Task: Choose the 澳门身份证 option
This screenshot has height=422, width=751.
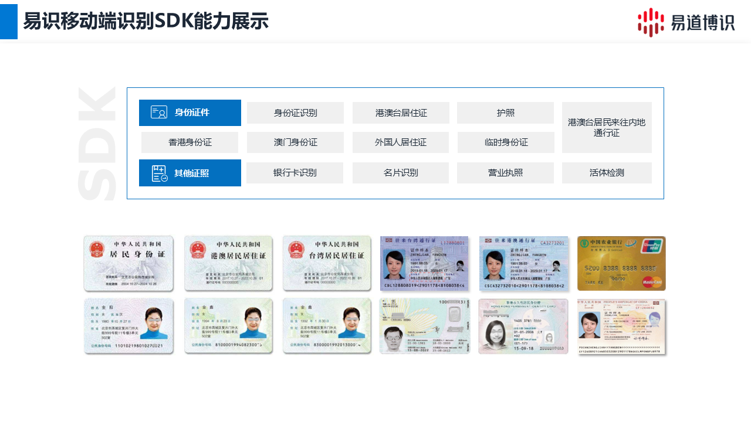Action: [295, 142]
